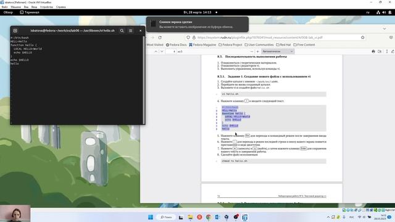Open PDF viewer tools menu
The width and height of the screenshot is (395, 222).
coord(387,52)
